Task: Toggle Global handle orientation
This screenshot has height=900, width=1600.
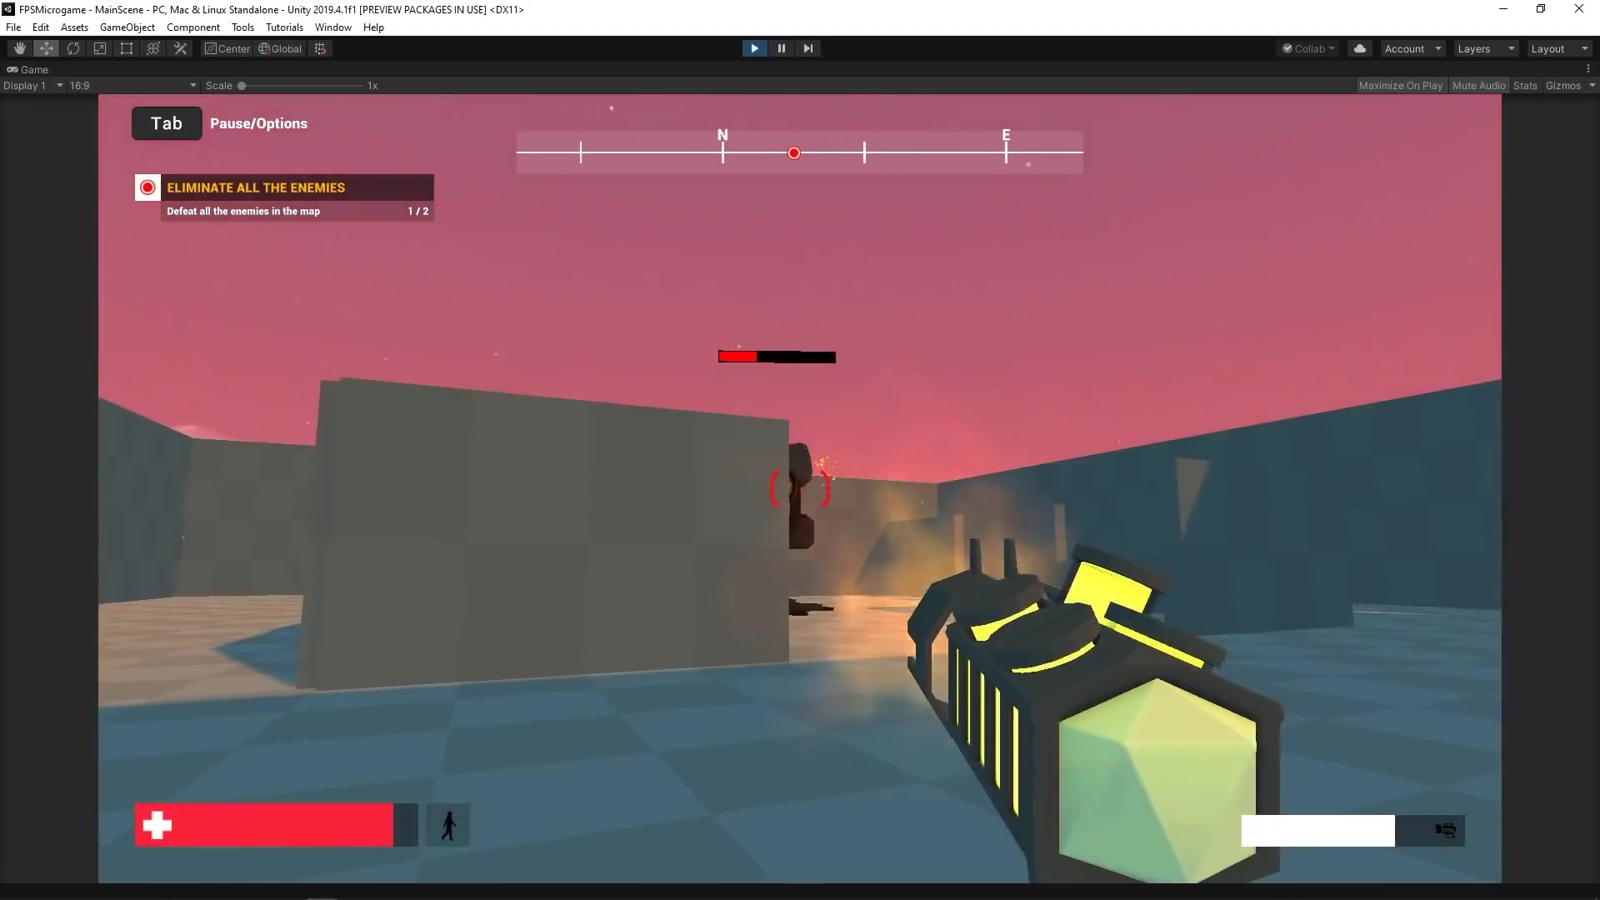Action: [x=280, y=48]
